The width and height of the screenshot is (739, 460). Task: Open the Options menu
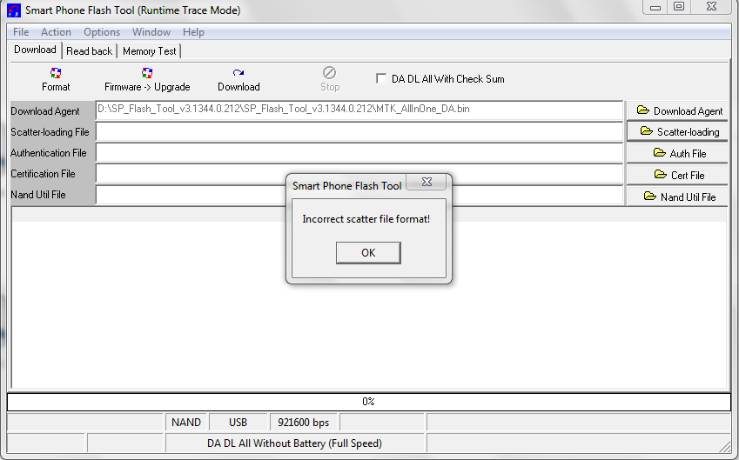coord(102,32)
